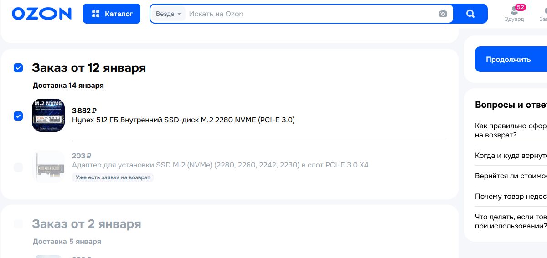Screen dimensions: 547x258
Task: Expand the Когда и куда вернут question
Action: click(511, 156)
